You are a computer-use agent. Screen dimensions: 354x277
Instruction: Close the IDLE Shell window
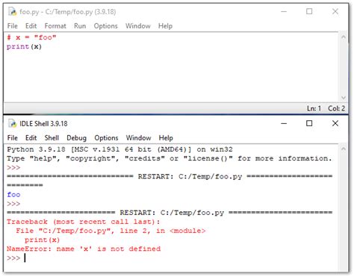(335, 123)
